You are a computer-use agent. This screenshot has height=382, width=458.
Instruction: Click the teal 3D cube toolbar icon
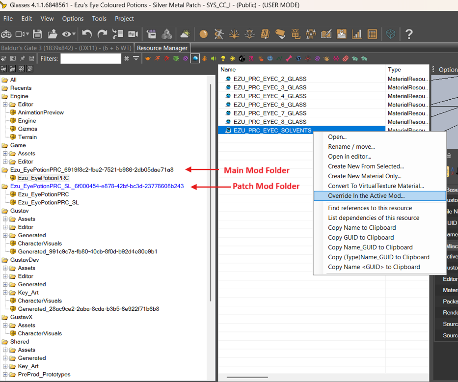(x=390, y=34)
